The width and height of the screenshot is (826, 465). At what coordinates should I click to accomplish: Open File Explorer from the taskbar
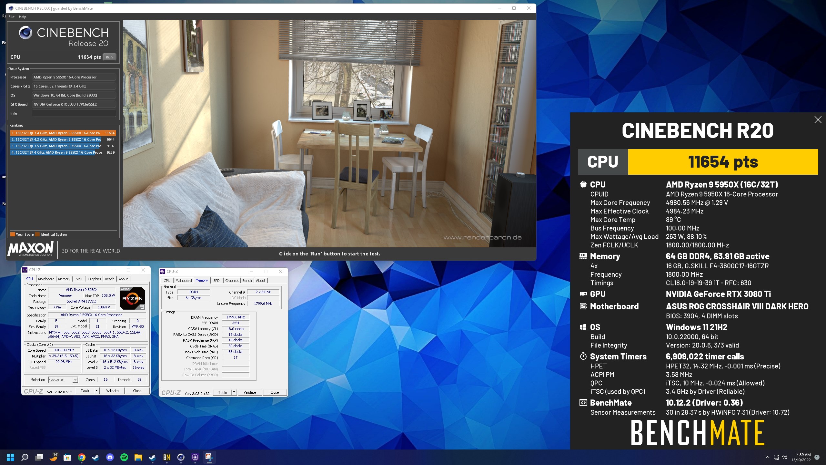(x=138, y=457)
